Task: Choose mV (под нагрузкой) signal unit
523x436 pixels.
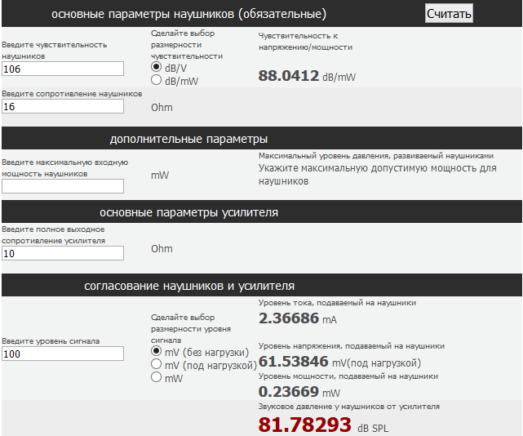Action: point(156,364)
